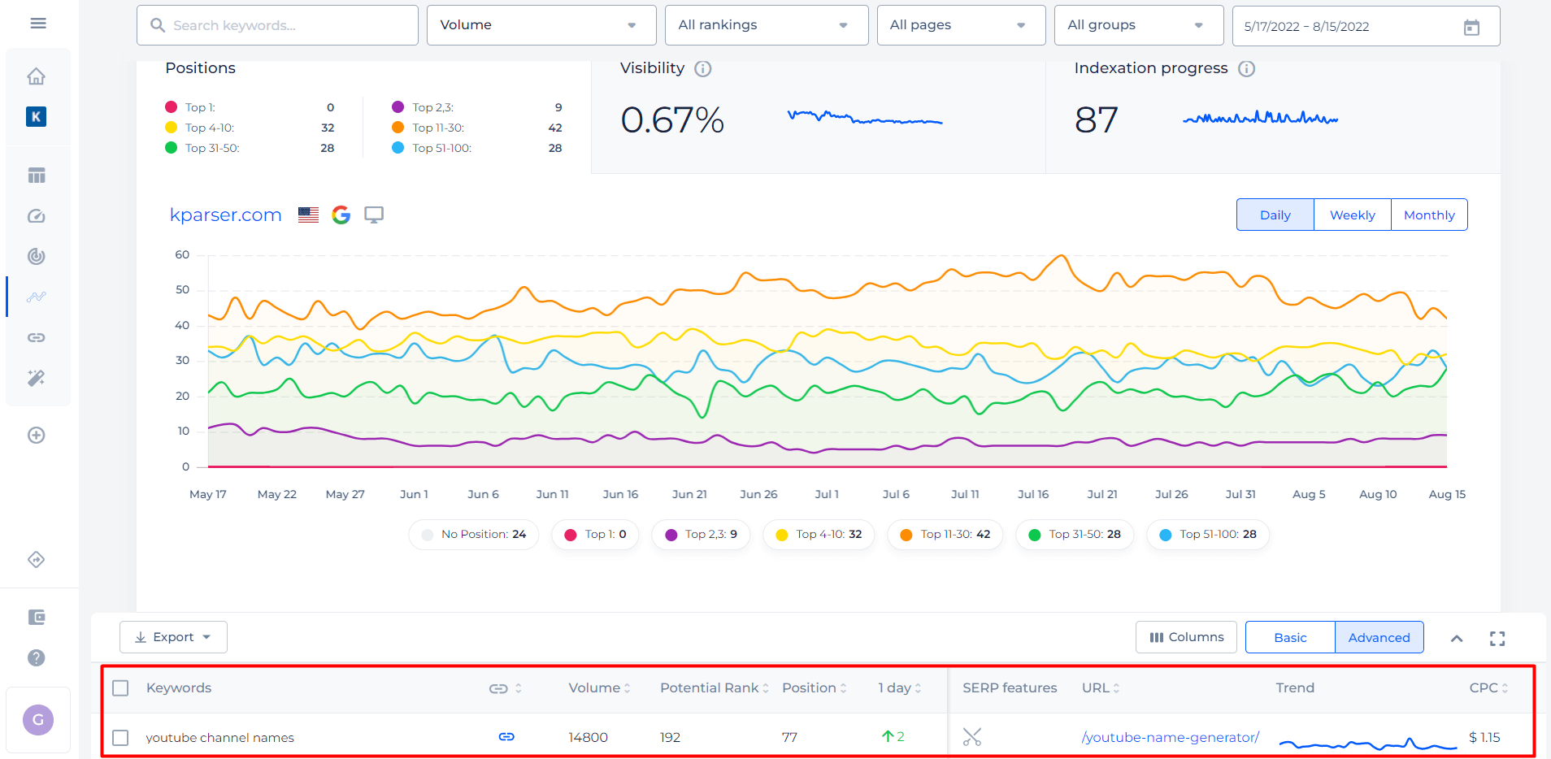Click inside the Search keywords field
Image resolution: width=1551 pixels, height=759 pixels.
tap(277, 25)
